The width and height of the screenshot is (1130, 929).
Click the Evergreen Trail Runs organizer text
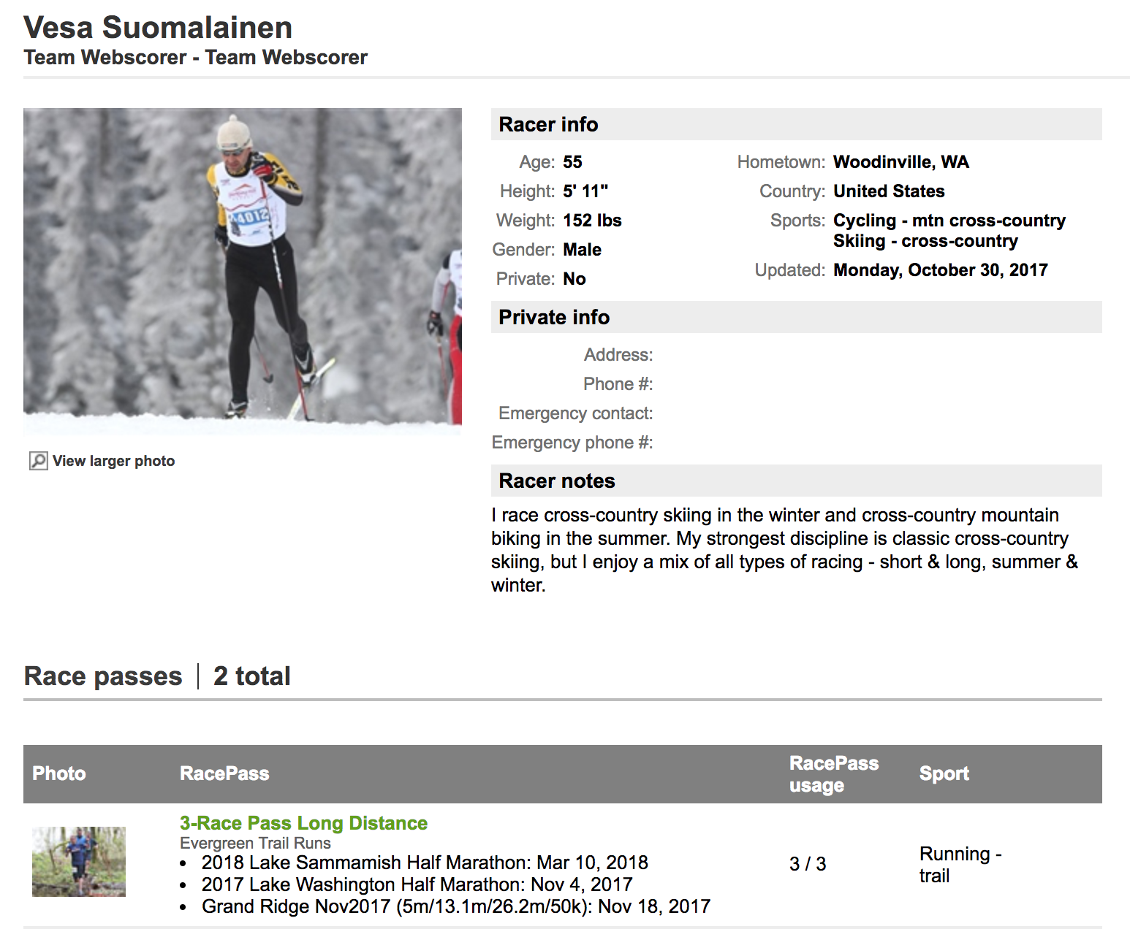click(x=255, y=843)
